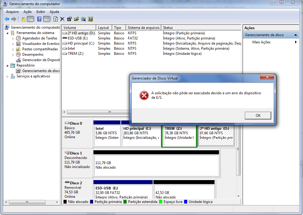The height and width of the screenshot is (215, 303).
Task: Select the TREM (Z:) 78,38 GB partition block
Action: [x=179, y=135]
